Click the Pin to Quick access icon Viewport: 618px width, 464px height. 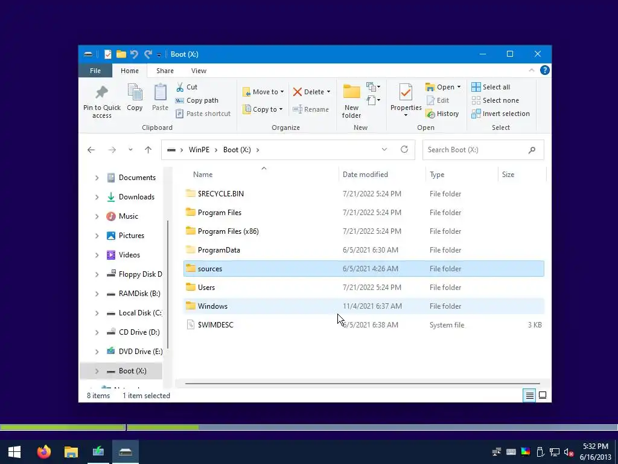point(101,92)
